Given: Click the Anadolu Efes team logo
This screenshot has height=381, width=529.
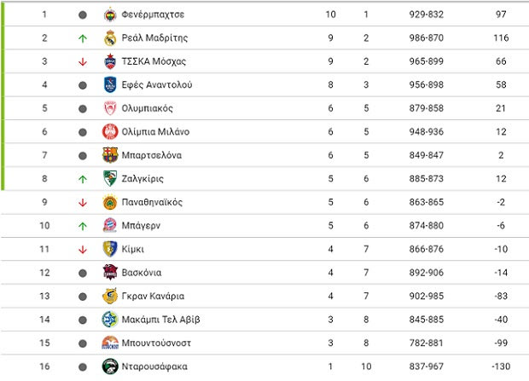Looking at the screenshot, I should coord(110,85).
